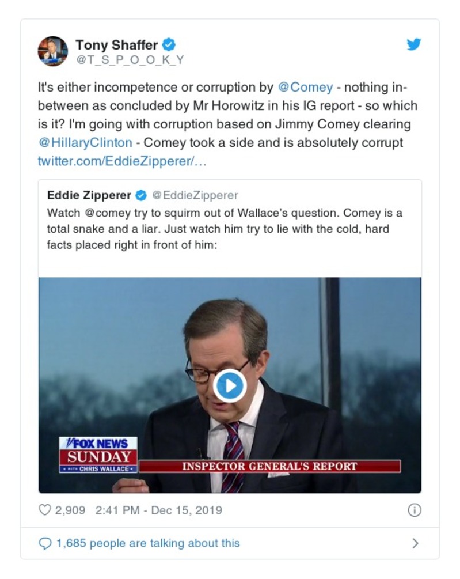Like the tweet with the heart icon
Image resolution: width=460 pixels, height=579 pixels.
(44, 510)
